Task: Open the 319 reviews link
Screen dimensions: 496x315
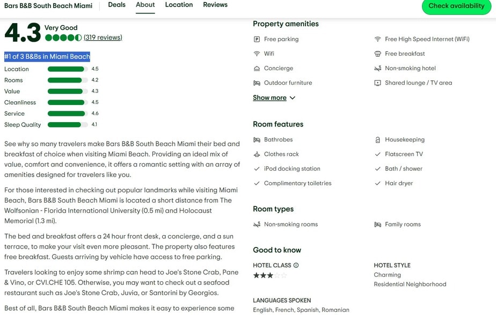Action: (103, 37)
